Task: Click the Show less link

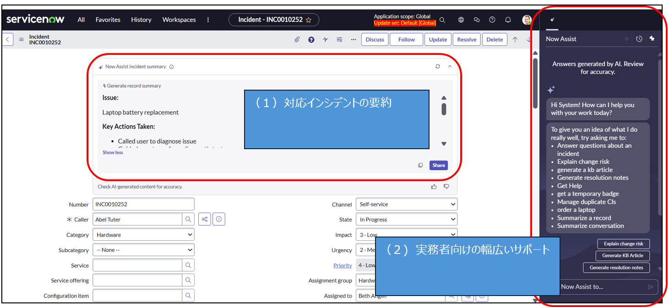Action: (x=113, y=152)
